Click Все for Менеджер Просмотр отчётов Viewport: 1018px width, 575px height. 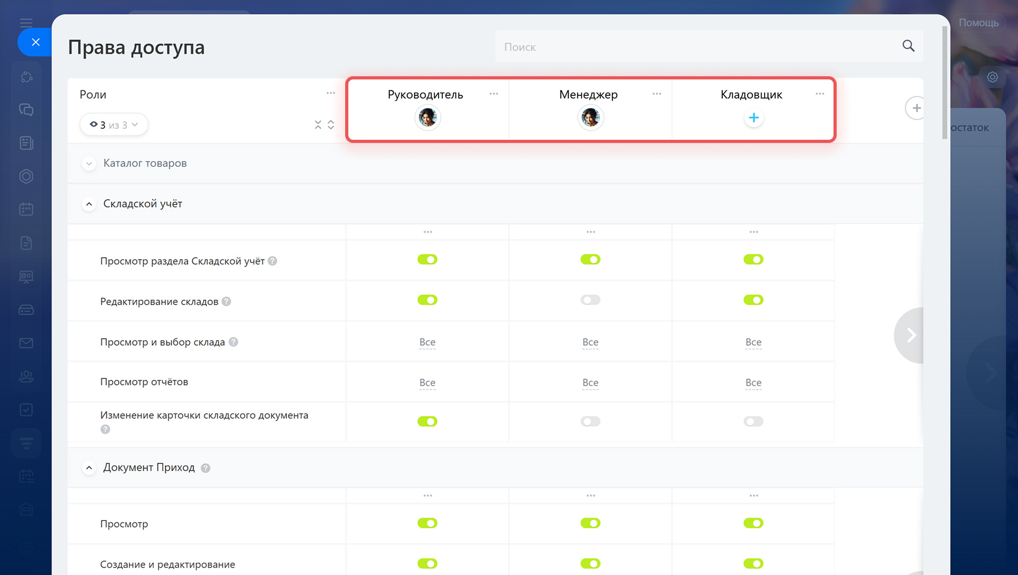[x=590, y=383]
